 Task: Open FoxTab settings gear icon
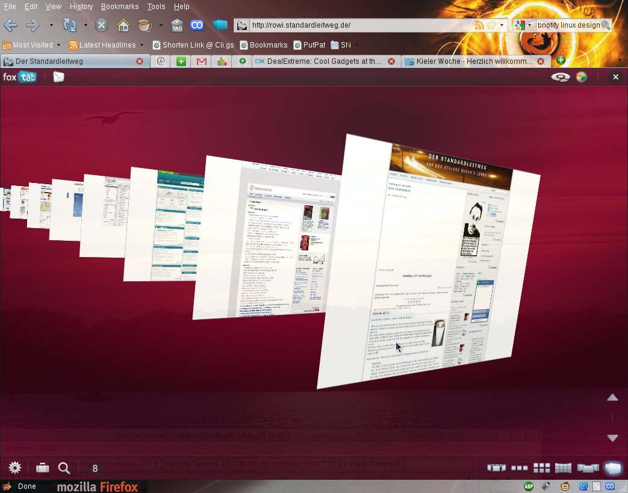coord(14,468)
